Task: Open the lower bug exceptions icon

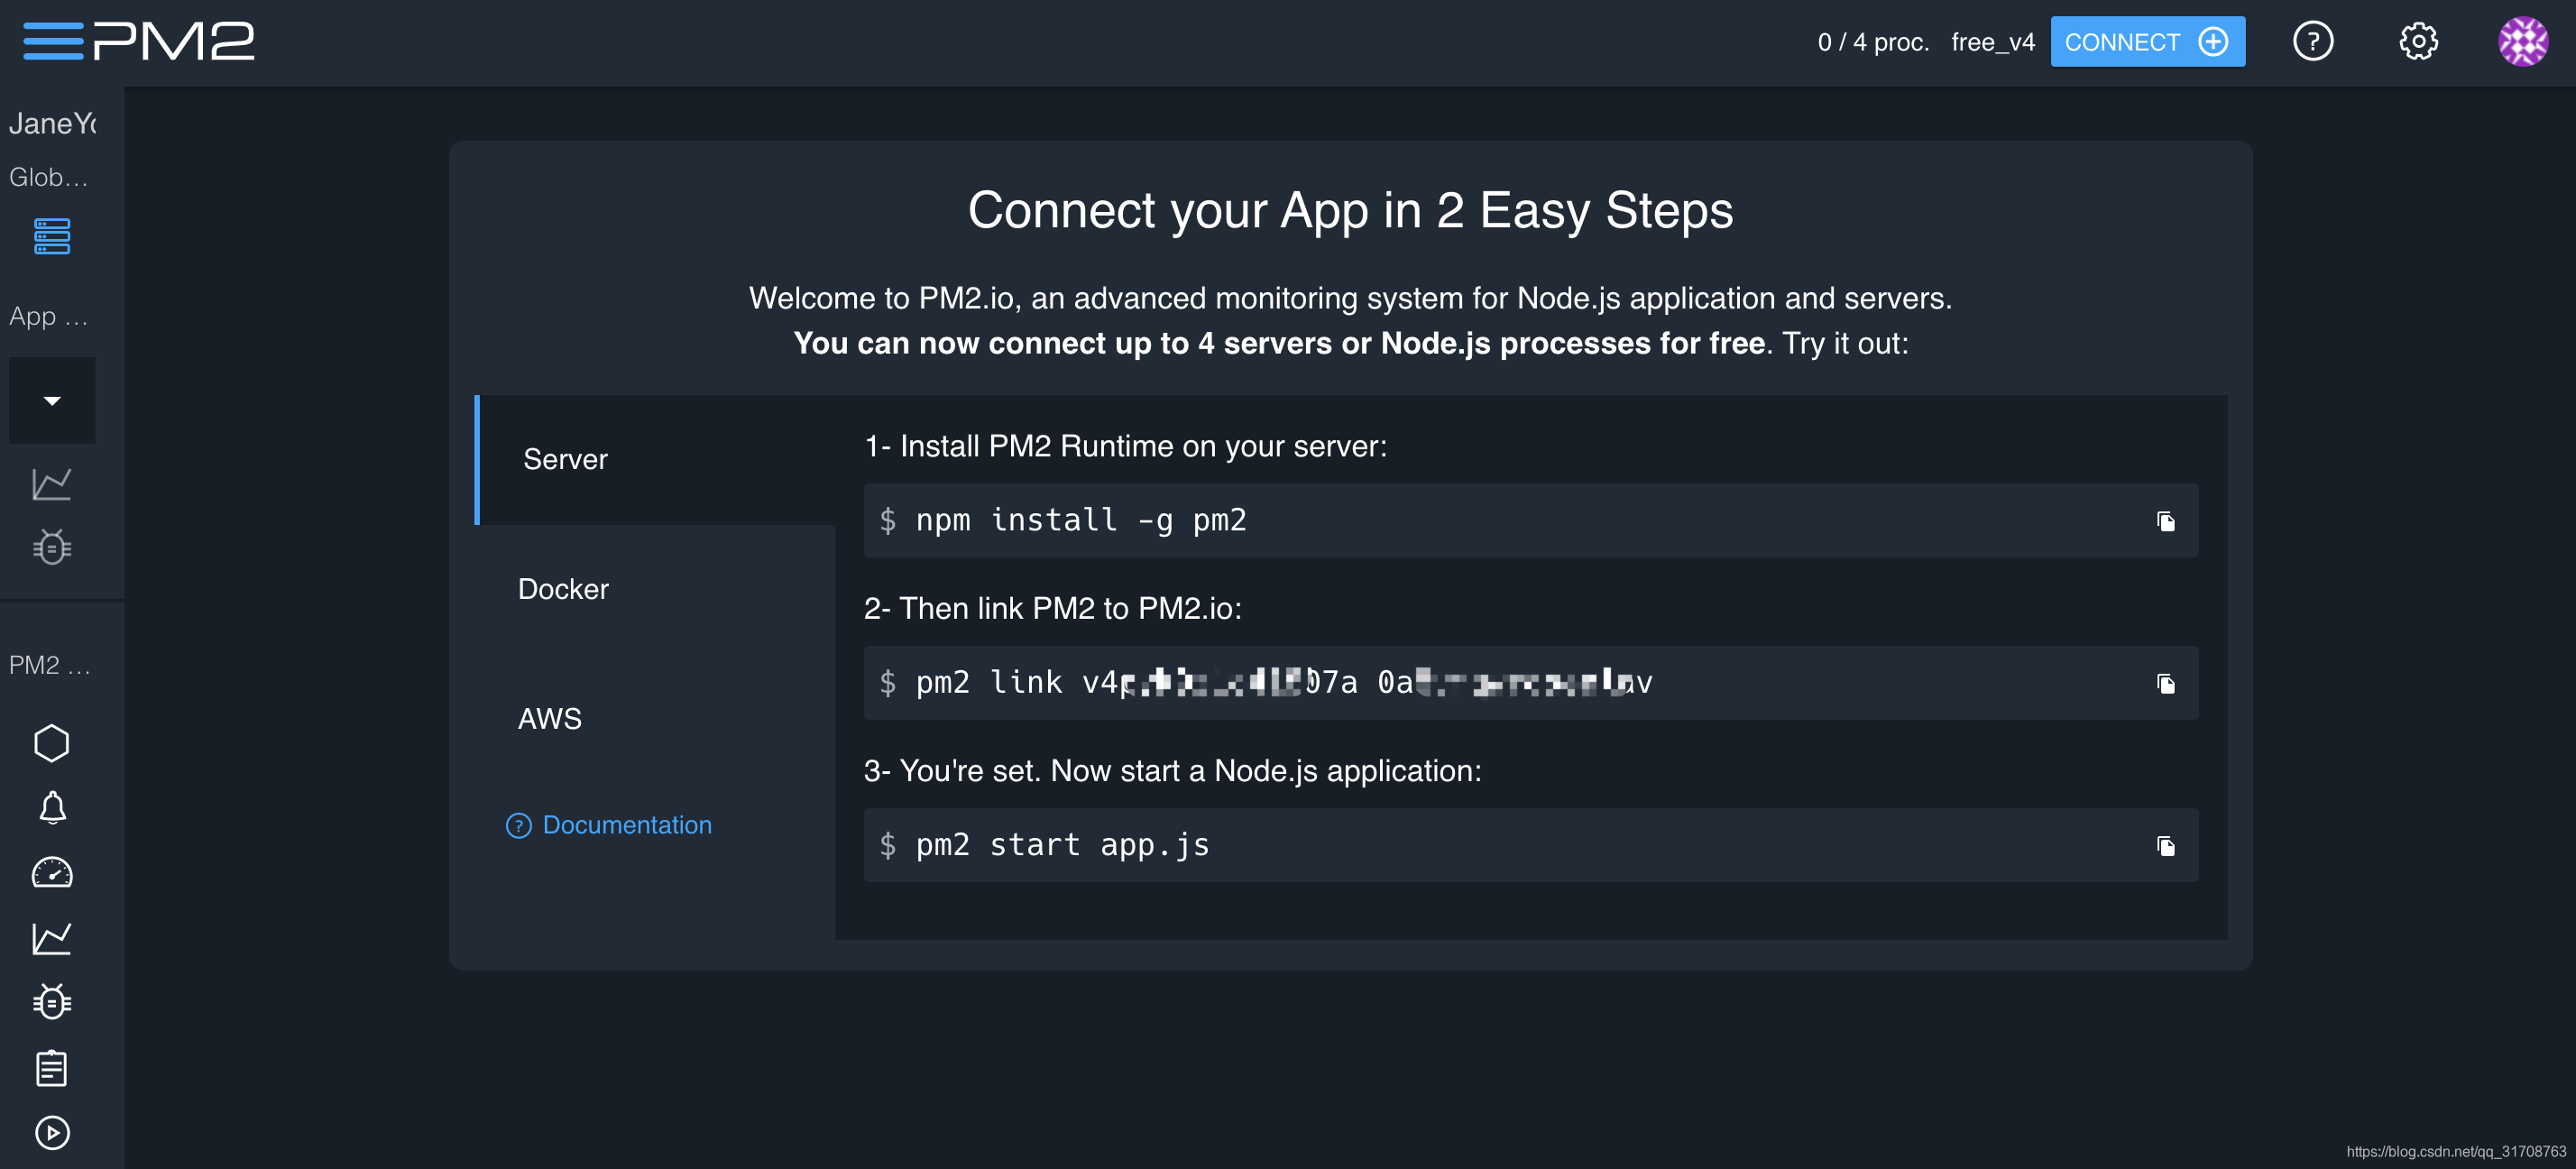Action: click(52, 1001)
